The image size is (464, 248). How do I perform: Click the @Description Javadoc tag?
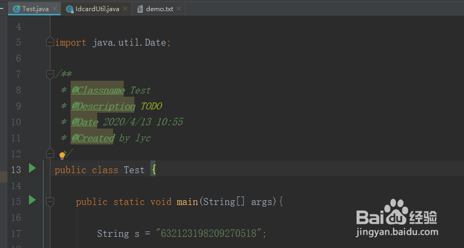[104, 106]
